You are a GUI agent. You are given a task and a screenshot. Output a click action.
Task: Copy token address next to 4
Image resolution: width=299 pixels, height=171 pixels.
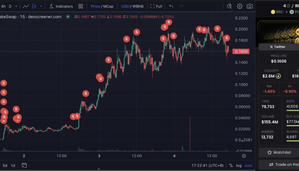pyautogui.click(x=288, y=6)
